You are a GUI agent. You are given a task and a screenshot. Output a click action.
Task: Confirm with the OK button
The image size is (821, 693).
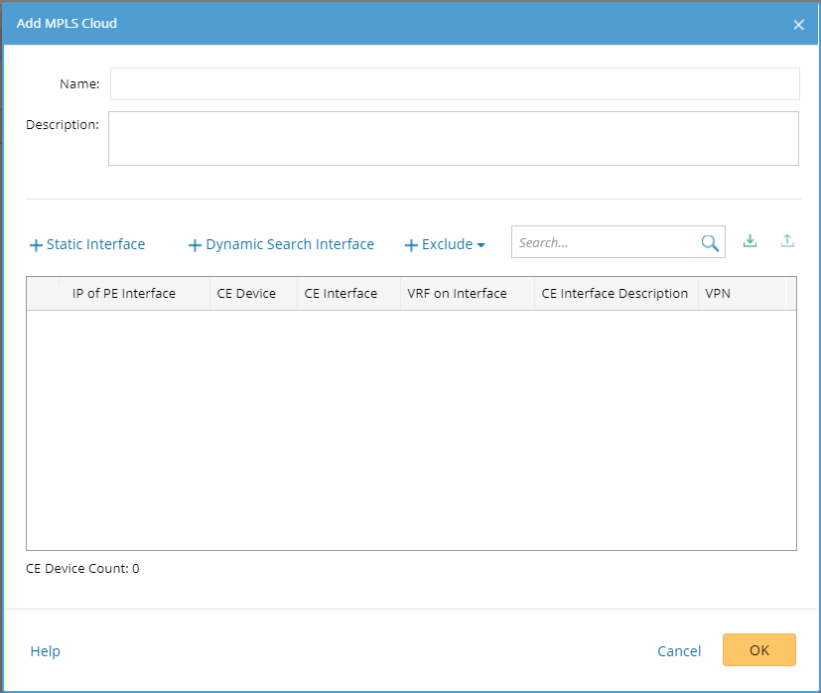click(758, 650)
